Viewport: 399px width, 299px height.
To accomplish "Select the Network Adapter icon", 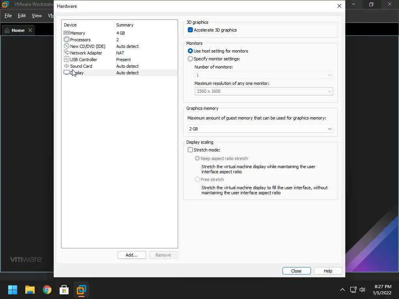I will pyautogui.click(x=66, y=53).
